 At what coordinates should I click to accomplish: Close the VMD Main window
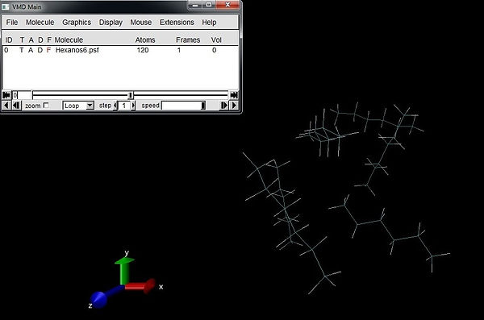coord(227,5)
